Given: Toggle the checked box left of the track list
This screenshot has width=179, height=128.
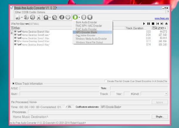Looking at the screenshot, I should 12,33.
